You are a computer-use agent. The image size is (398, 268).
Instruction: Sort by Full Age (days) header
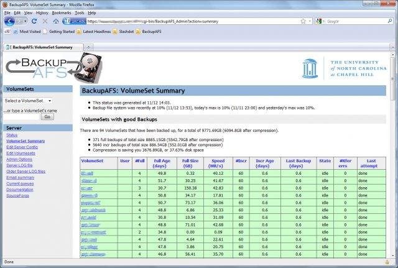(x=162, y=164)
